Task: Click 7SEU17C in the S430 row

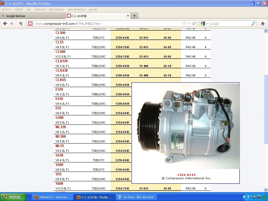Action: (99, 160)
